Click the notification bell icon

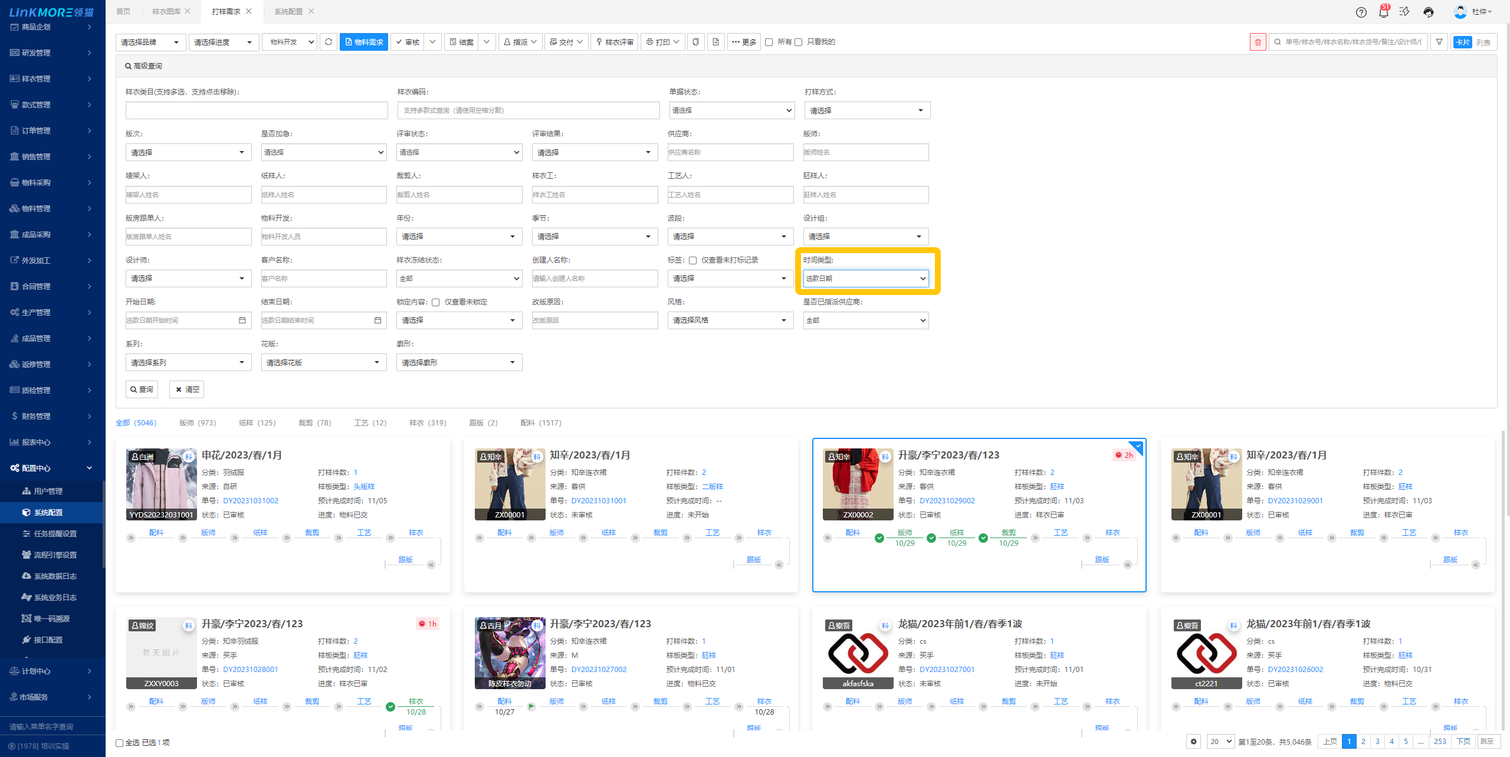pos(1383,12)
